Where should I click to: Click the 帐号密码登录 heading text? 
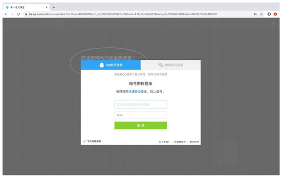[x=141, y=84]
